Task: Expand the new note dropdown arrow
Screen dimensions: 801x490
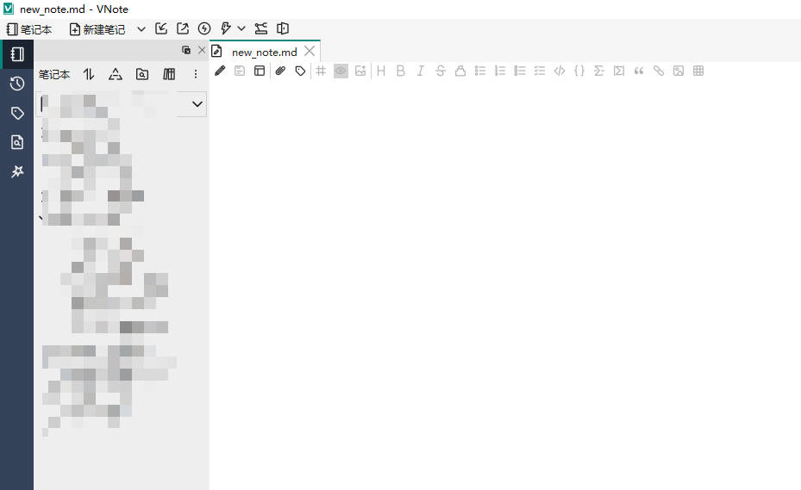Action: pos(141,28)
